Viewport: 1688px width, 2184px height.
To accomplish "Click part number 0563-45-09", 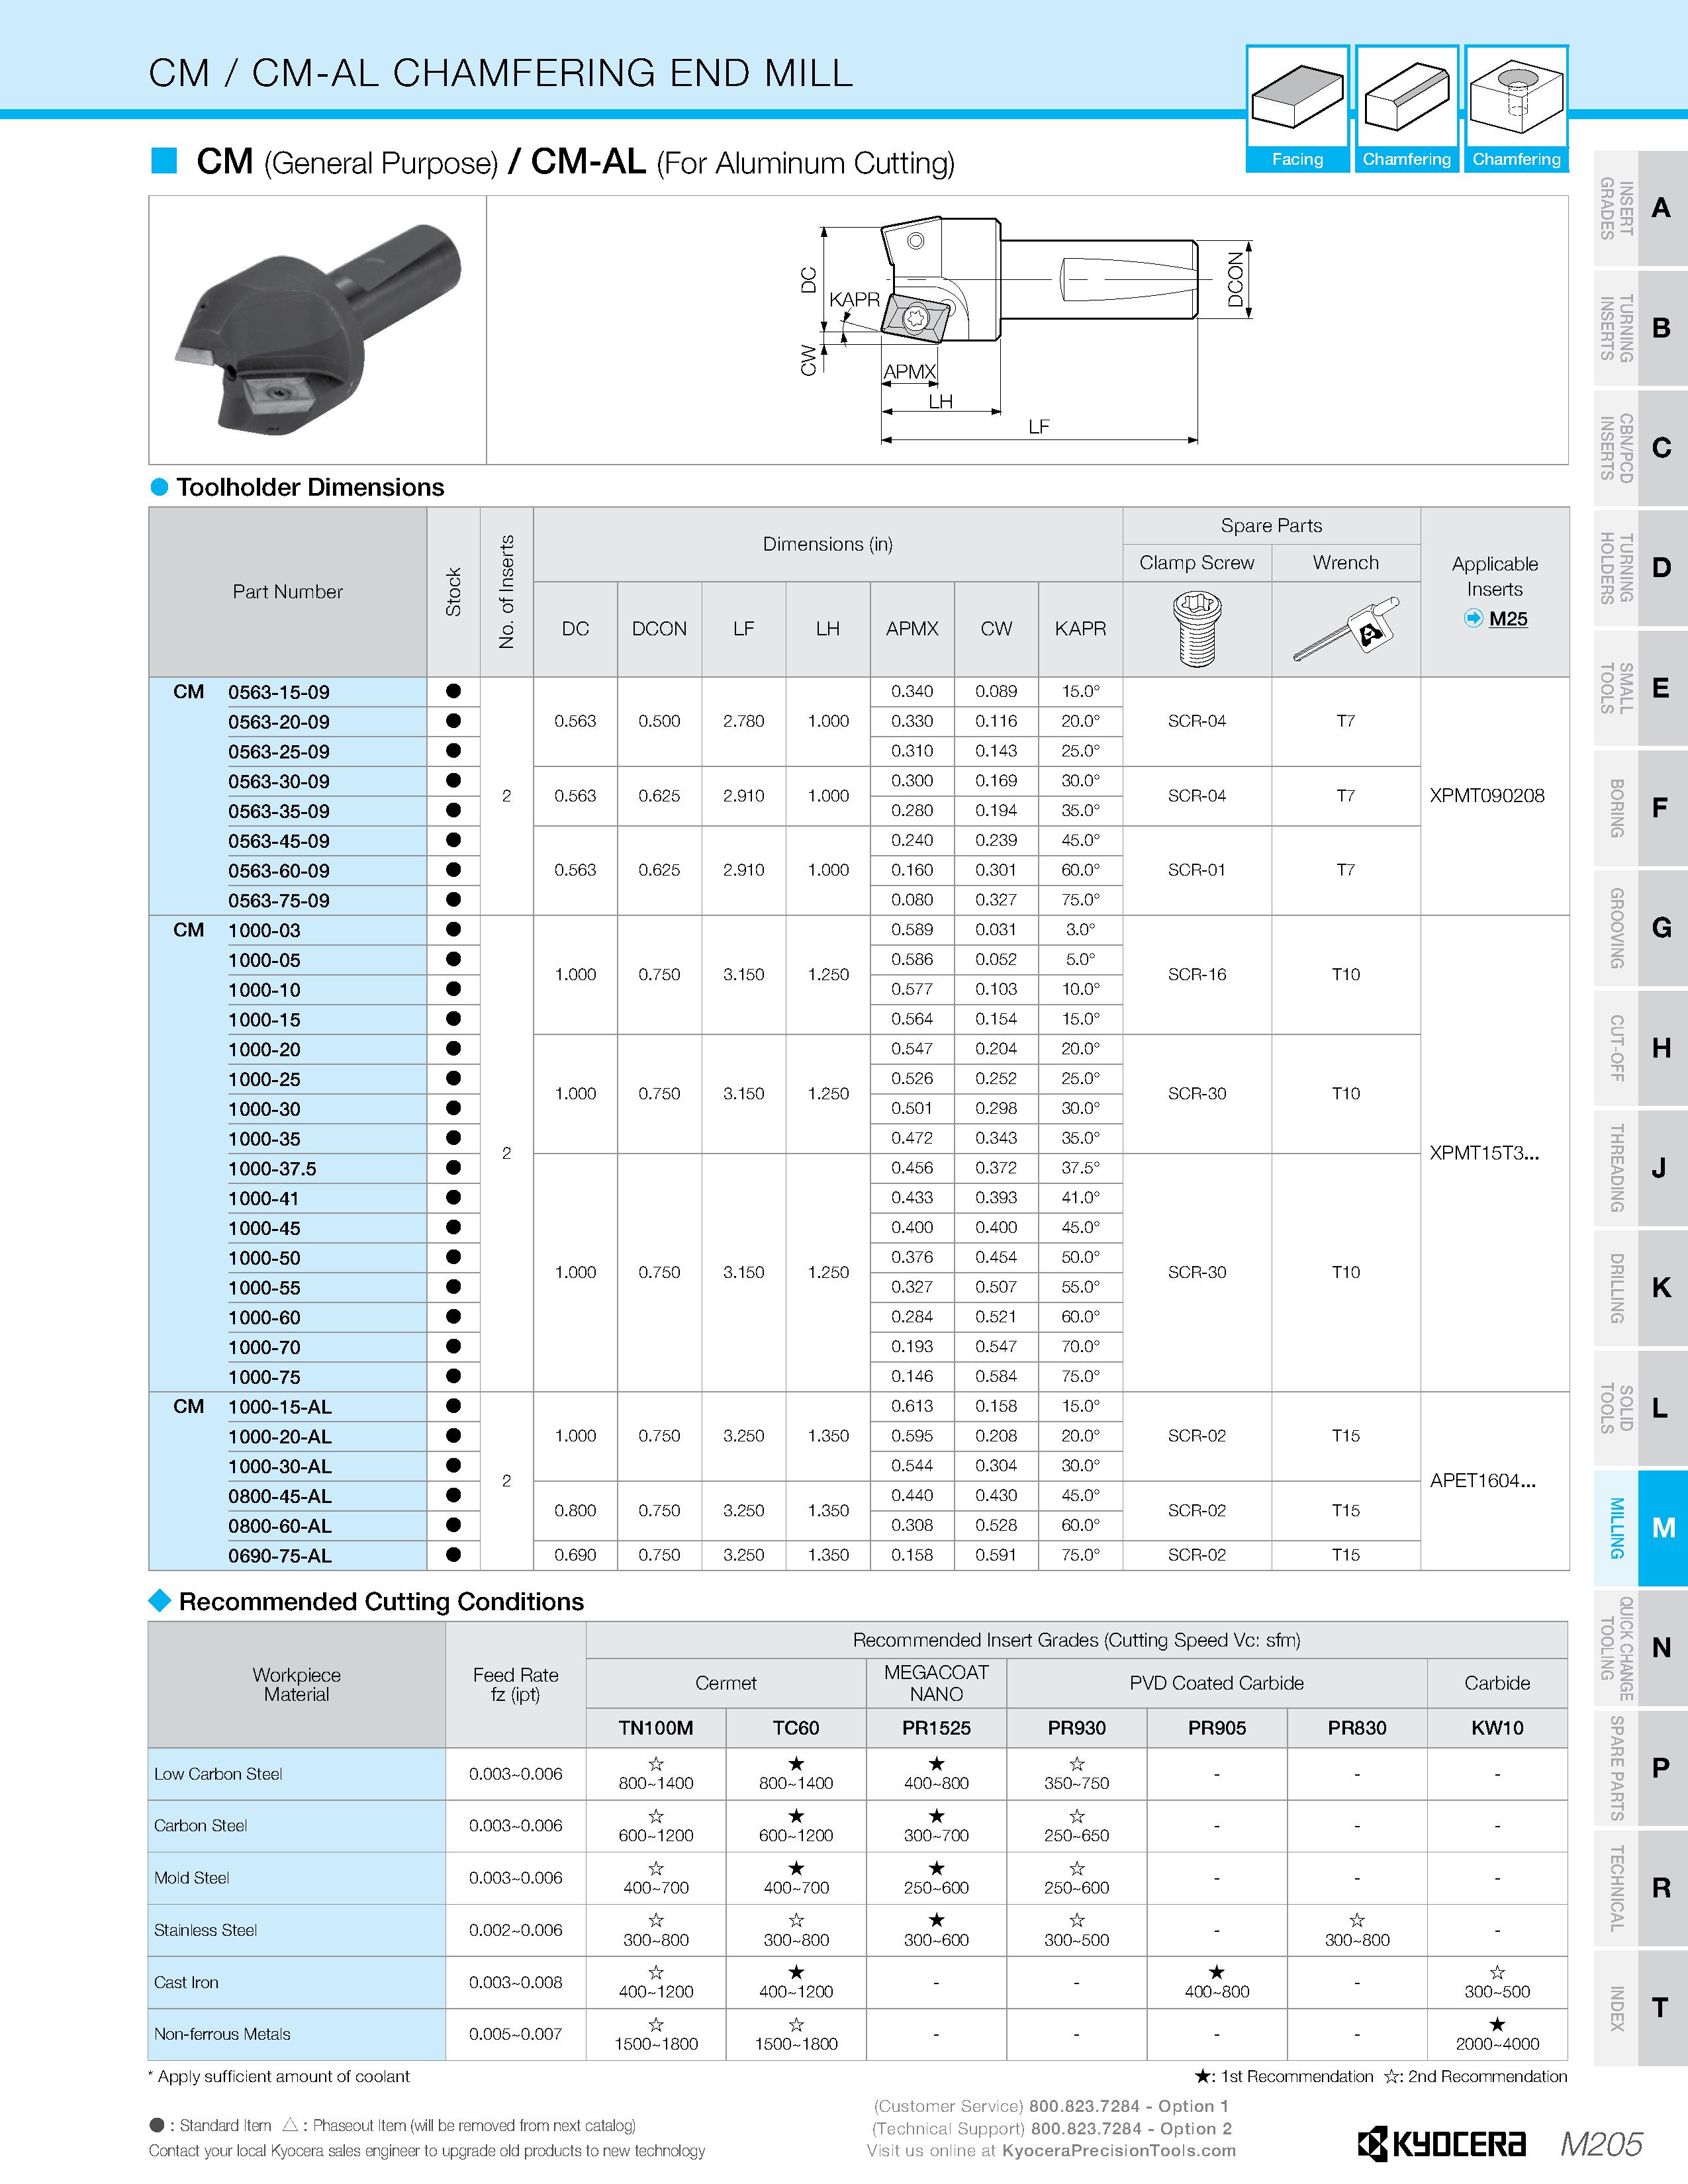I will coord(279,841).
